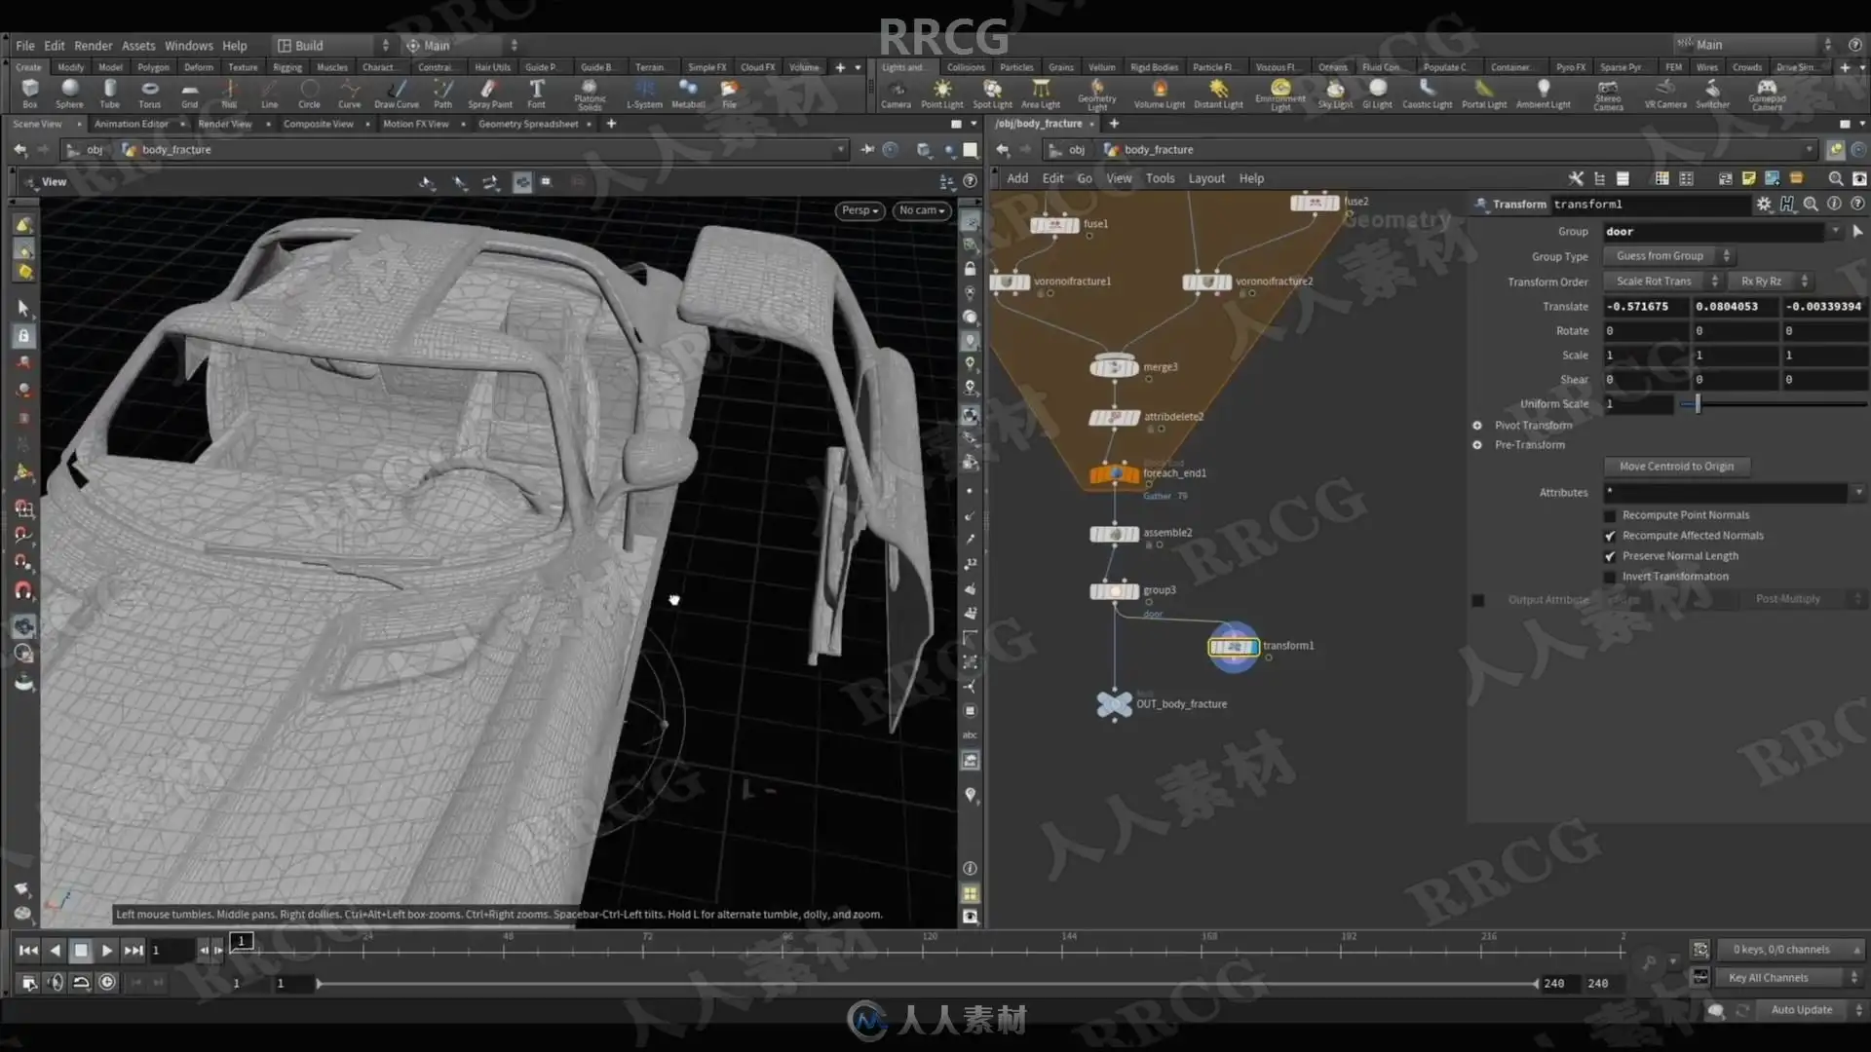Viewport: 1871px width, 1052px height.
Task: Click the Sky Light shelf icon
Action: (x=1335, y=91)
